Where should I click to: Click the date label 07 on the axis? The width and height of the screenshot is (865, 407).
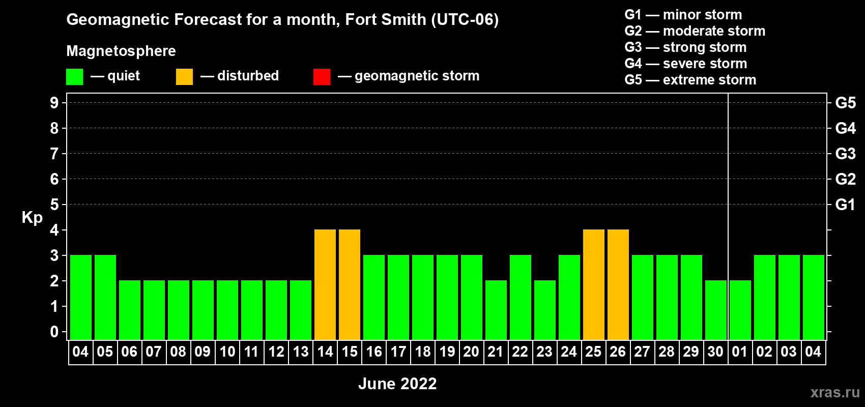[154, 352]
